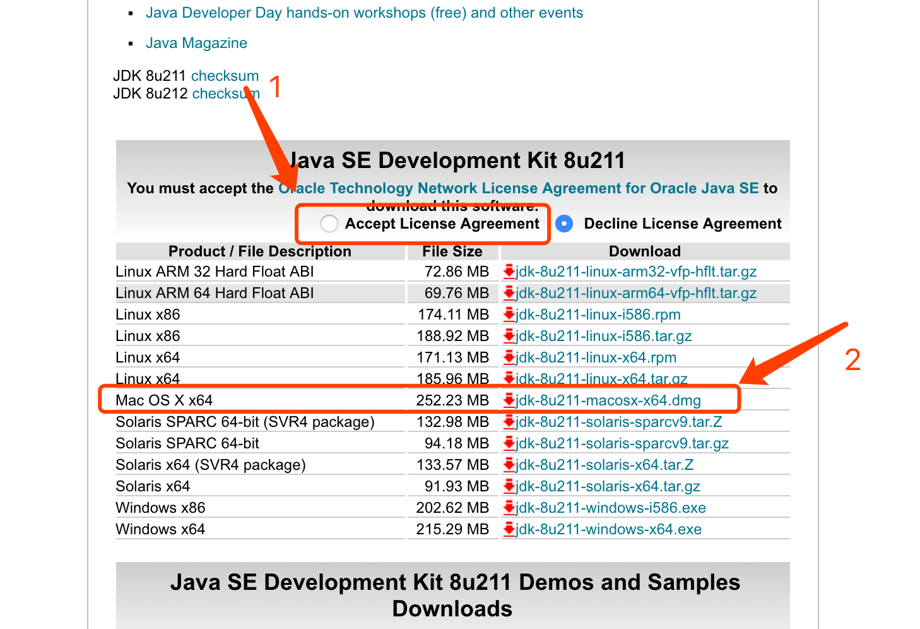
Task: Open the JDK 8u211 checksum link
Action: point(225,76)
